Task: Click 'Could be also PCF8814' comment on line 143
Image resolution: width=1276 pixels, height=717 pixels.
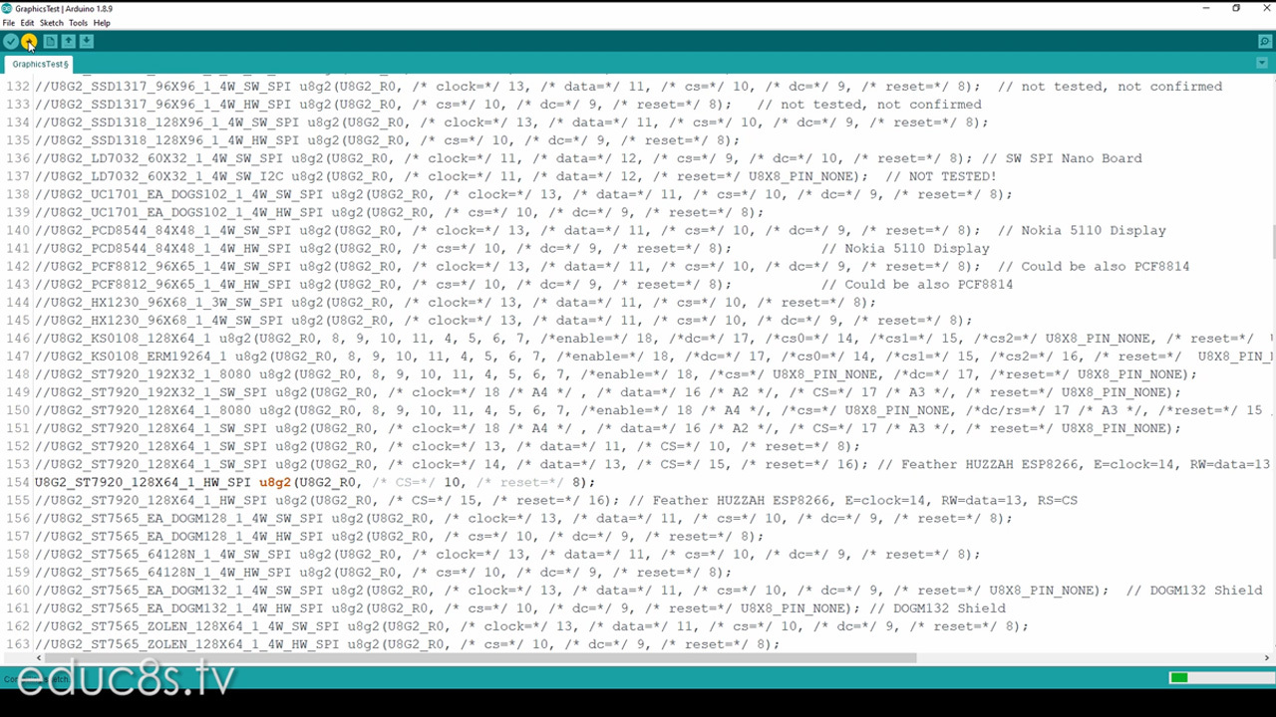Action: pos(928,284)
